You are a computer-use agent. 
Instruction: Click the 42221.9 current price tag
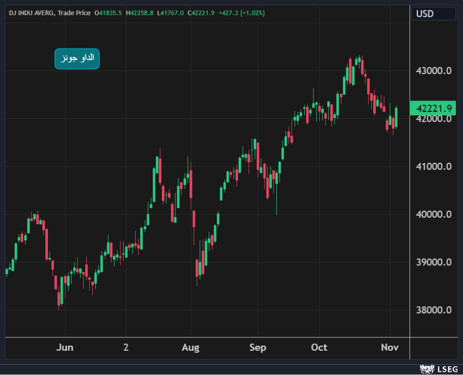click(x=433, y=108)
